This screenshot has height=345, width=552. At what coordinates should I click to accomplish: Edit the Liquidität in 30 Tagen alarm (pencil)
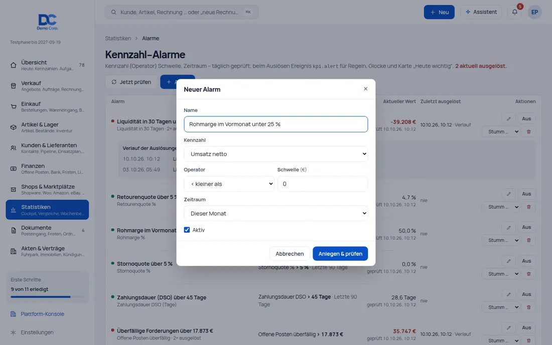[x=509, y=119]
